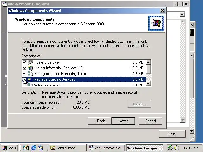Screen dimensions: 203x152
Task: Click the taskbar clock showing 12:18 AM
Action: coord(191,148)
